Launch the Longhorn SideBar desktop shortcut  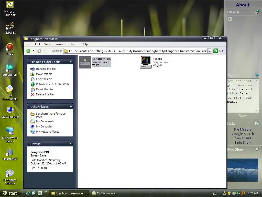(10, 177)
